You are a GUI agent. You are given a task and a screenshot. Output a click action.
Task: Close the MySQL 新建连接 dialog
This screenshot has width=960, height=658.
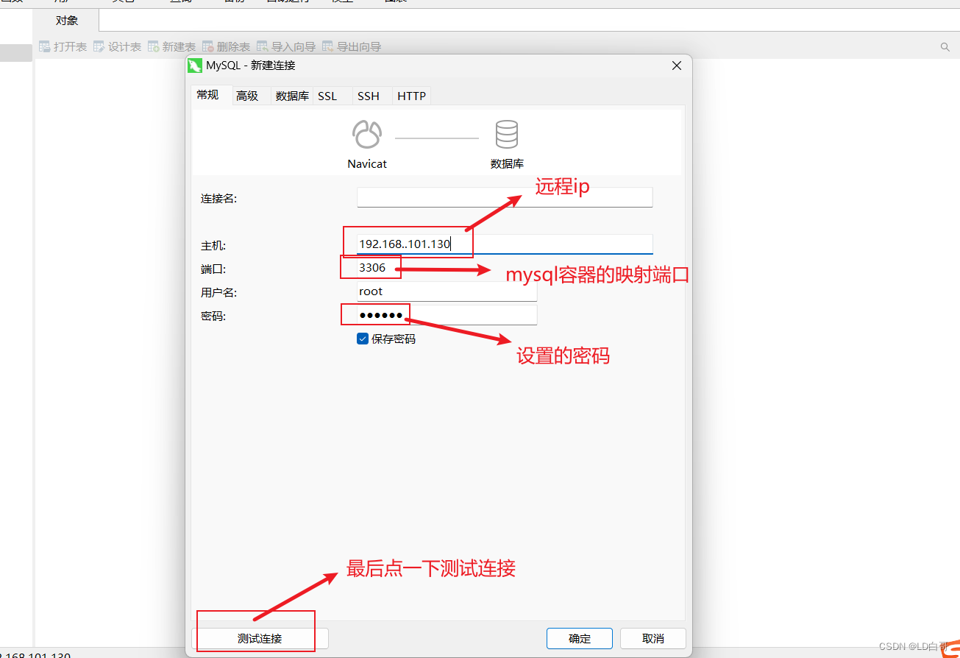[x=677, y=66]
